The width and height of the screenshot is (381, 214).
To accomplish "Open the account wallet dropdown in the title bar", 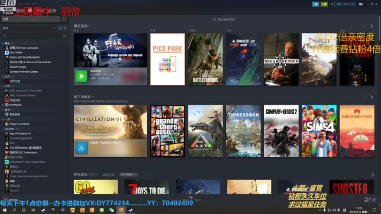I will [x=346, y=4].
